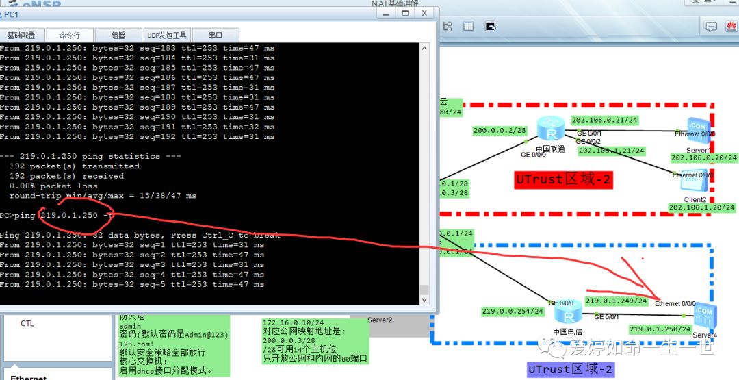Screen dimensions: 739x380
Task: Close the PC1 window
Action: pos(424,14)
